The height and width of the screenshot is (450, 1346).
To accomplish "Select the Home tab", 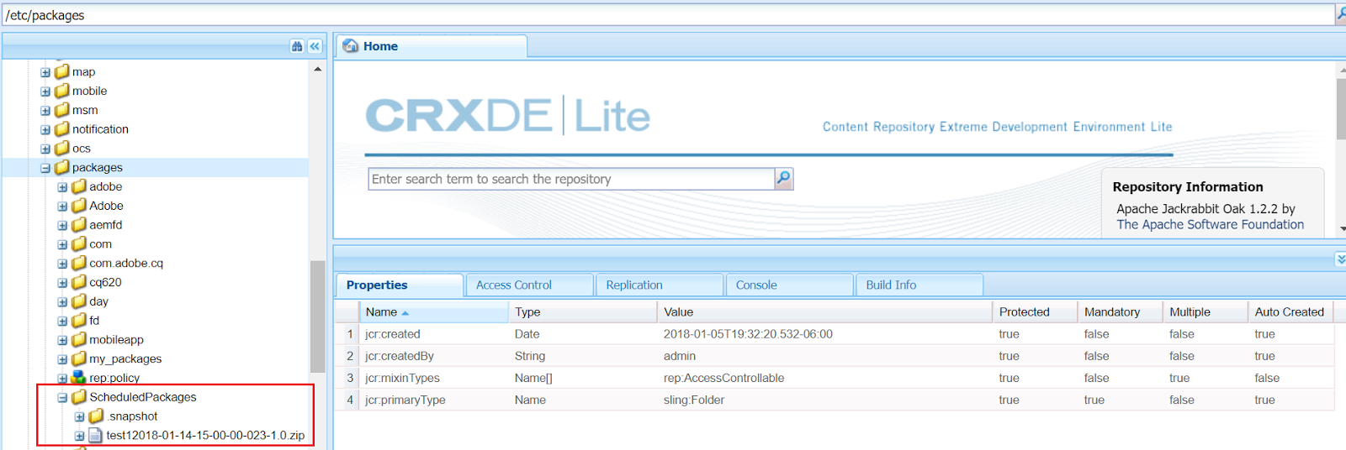I will 432,46.
